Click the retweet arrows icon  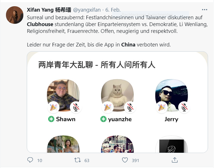[x=78, y=160]
